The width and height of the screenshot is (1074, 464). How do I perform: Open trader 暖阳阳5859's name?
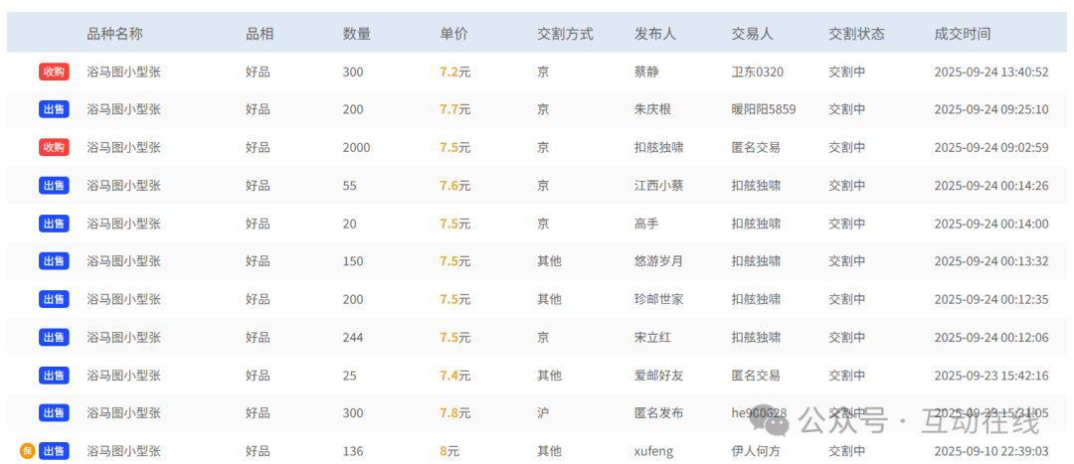pyautogui.click(x=763, y=109)
